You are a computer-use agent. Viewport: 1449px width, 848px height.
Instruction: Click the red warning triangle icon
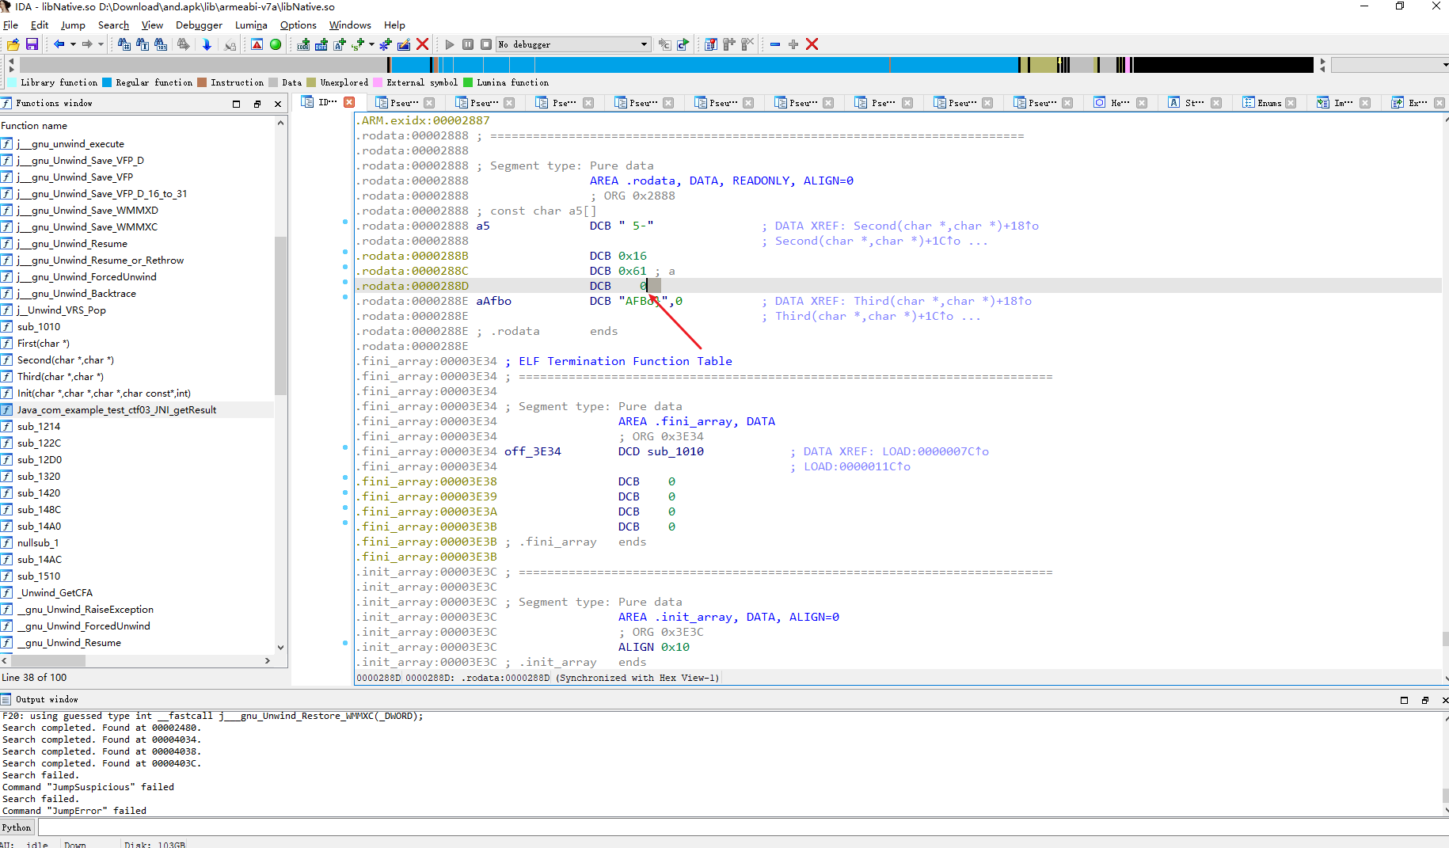click(257, 44)
